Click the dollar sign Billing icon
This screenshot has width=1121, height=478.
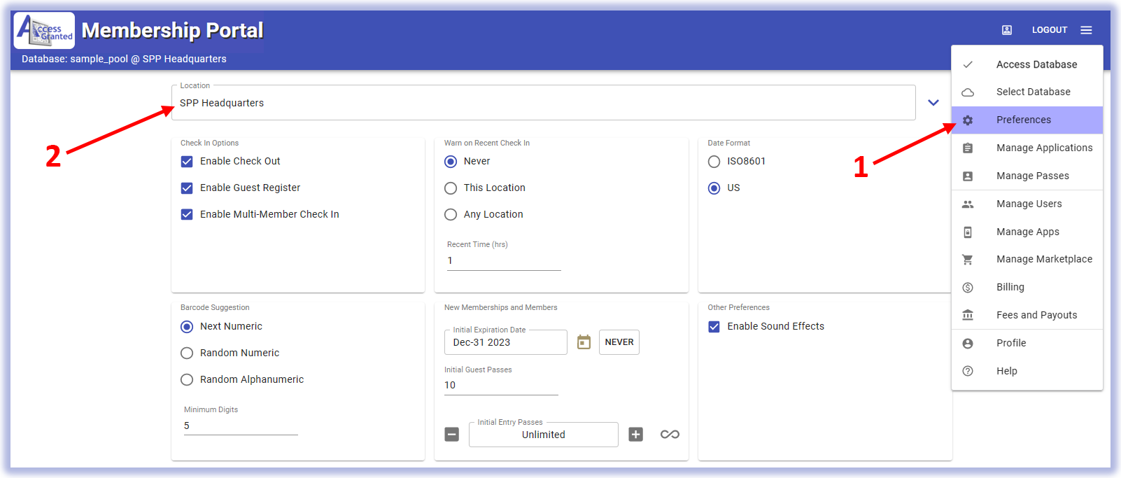pos(968,288)
